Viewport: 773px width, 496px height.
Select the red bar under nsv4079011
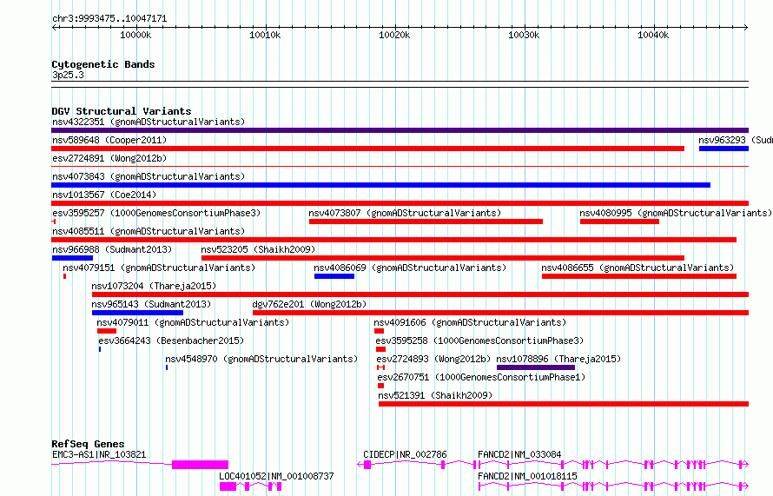pos(107,331)
